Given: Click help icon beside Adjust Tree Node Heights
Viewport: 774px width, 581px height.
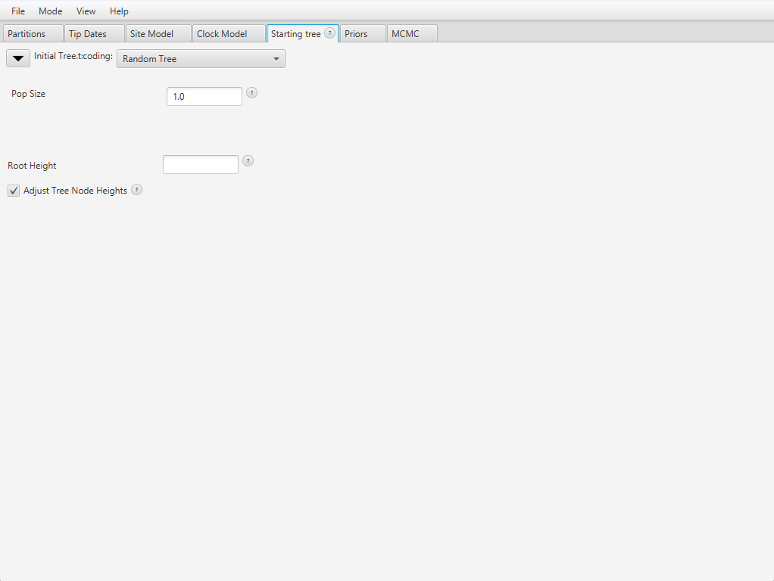Looking at the screenshot, I should (x=137, y=190).
